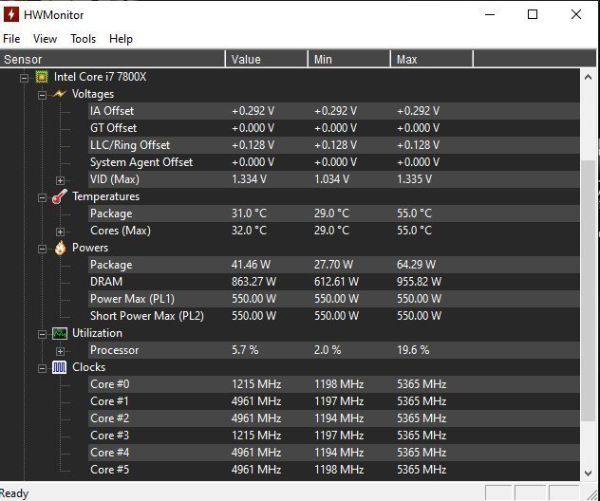The width and height of the screenshot is (600, 501).
Task: Click the Clocks waveform icon
Action: (59, 367)
